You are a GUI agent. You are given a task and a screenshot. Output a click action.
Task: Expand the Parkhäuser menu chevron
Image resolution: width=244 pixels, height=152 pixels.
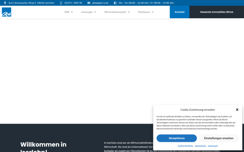[152, 12]
